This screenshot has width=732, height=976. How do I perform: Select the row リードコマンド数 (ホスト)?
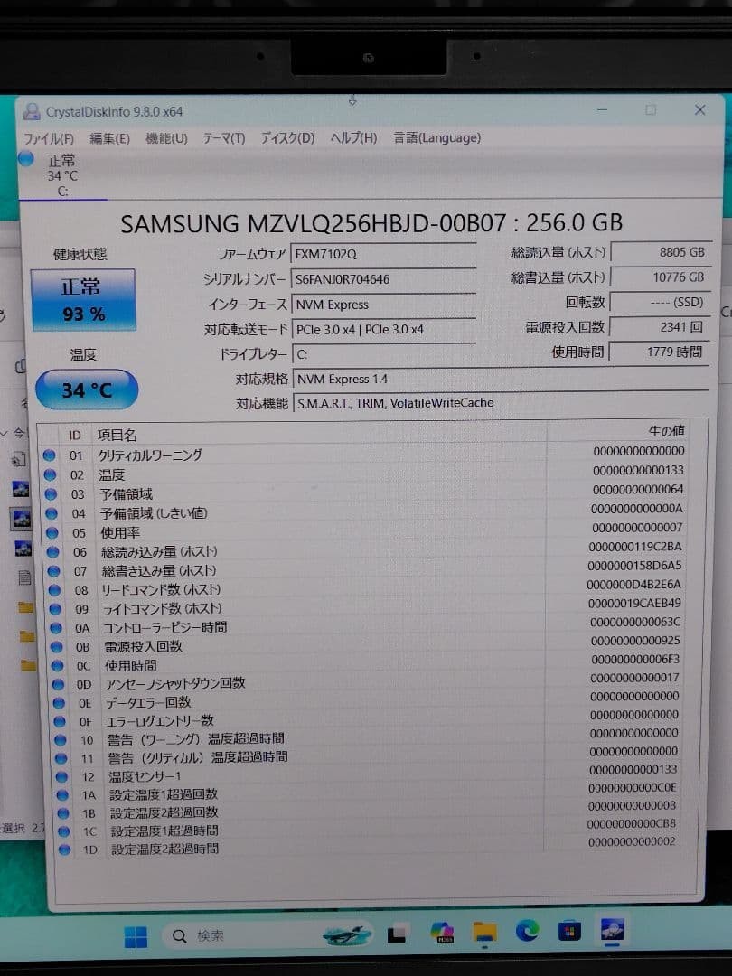365,587
